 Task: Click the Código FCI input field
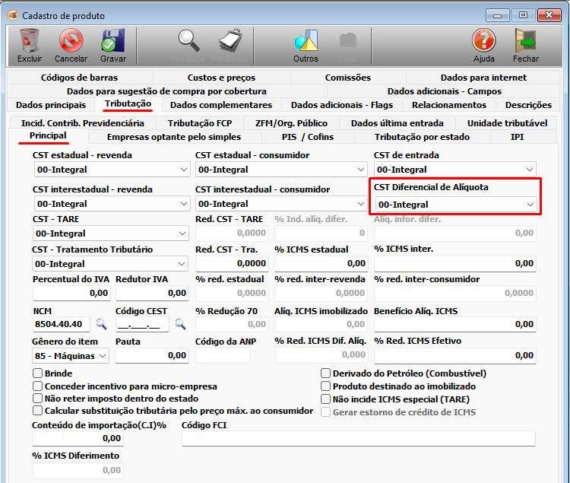(358, 438)
